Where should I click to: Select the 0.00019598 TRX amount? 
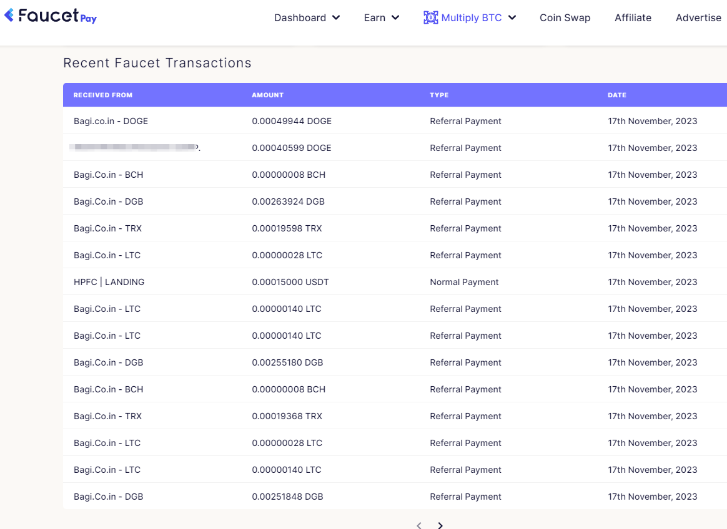tap(287, 228)
